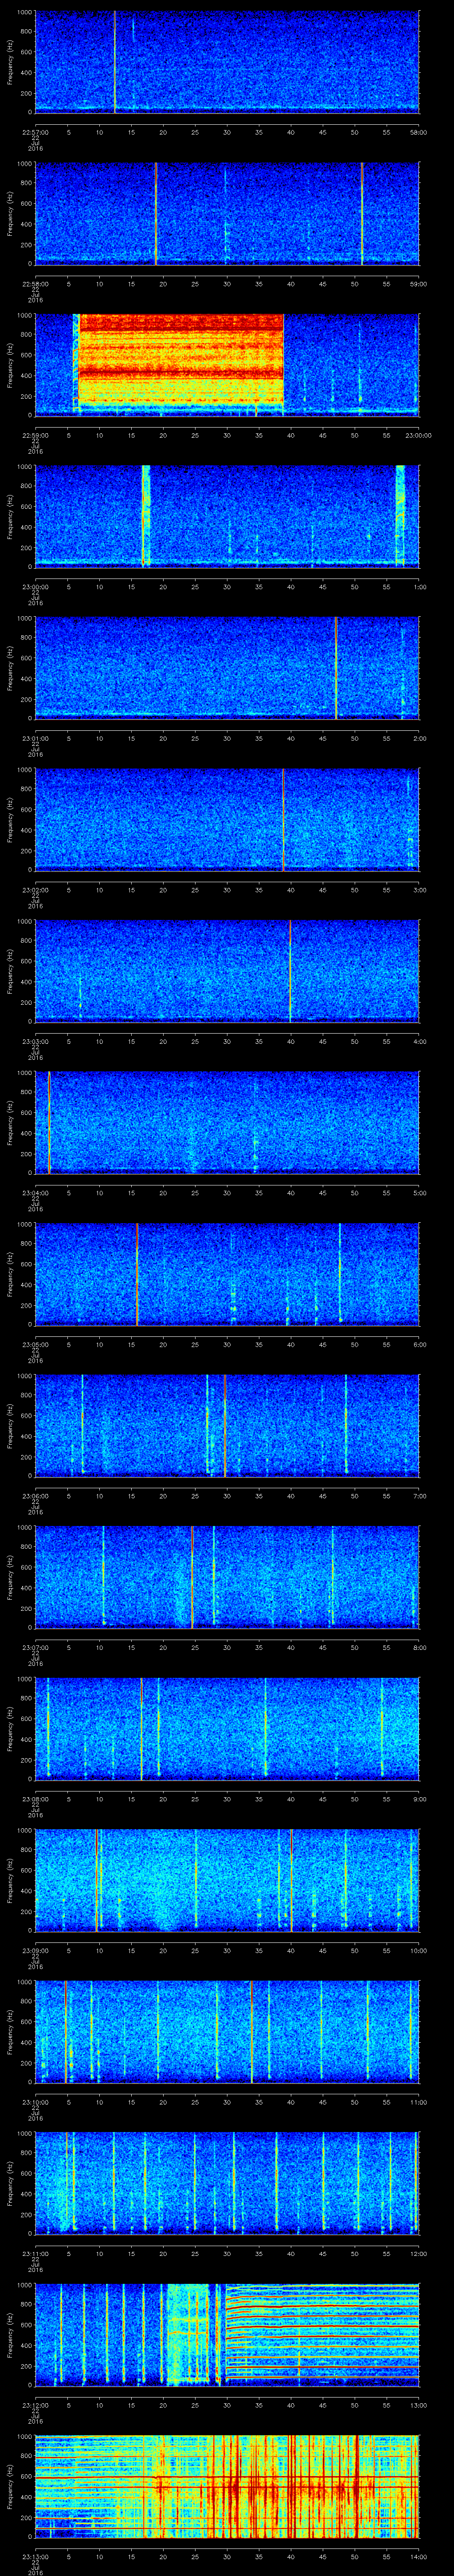Viewport: 454px width, 2576px height.
Task: Click the red vertical spike in the 23:02:00 spectrogram
Action: click(283, 819)
